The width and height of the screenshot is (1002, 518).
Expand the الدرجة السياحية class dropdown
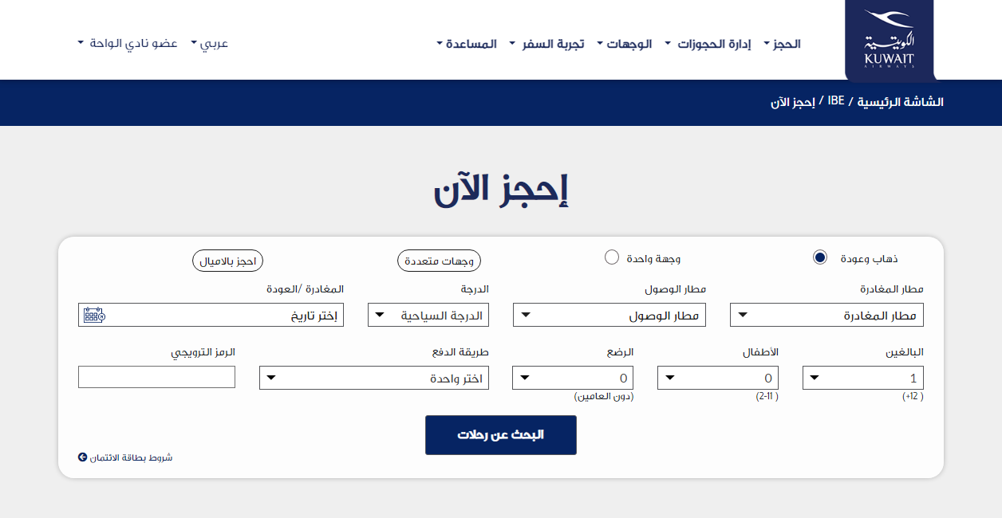click(x=428, y=315)
